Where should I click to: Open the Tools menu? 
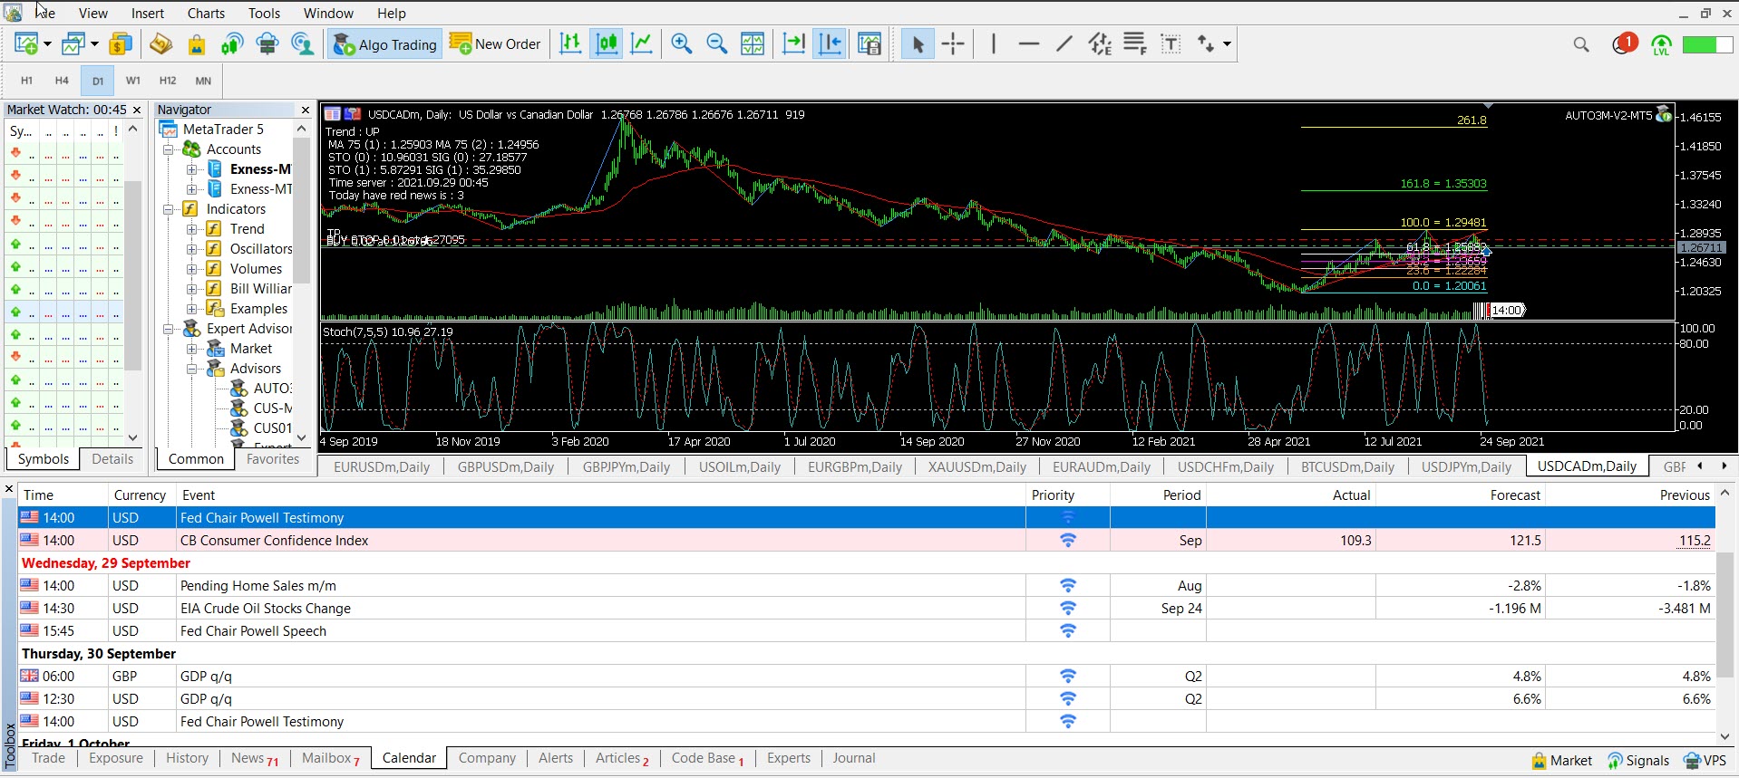click(x=264, y=13)
